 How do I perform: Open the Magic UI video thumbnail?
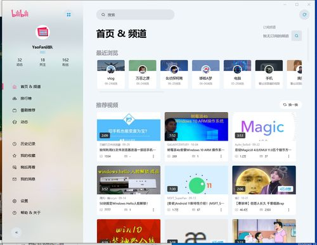[x=264, y=127]
